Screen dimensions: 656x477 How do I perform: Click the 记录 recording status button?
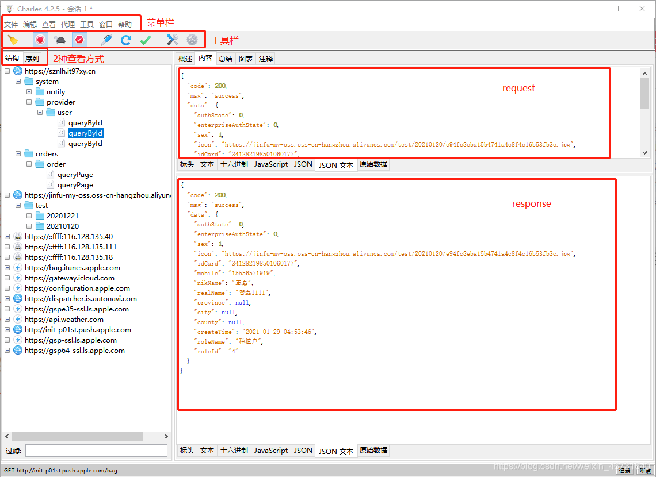pyautogui.click(x=624, y=471)
